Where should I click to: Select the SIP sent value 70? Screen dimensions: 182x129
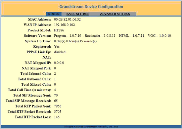pos(56,96)
